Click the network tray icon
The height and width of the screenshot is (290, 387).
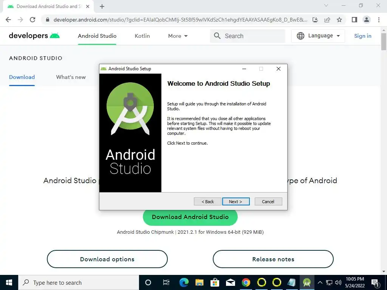[329, 282]
